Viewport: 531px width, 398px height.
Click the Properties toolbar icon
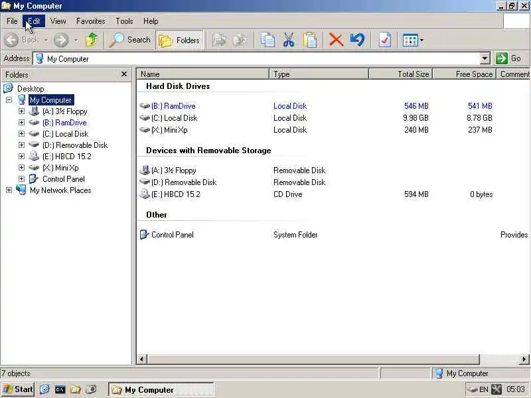point(385,40)
